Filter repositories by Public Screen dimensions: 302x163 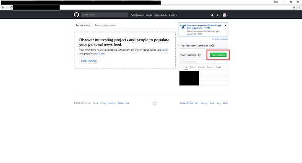(x=193, y=67)
